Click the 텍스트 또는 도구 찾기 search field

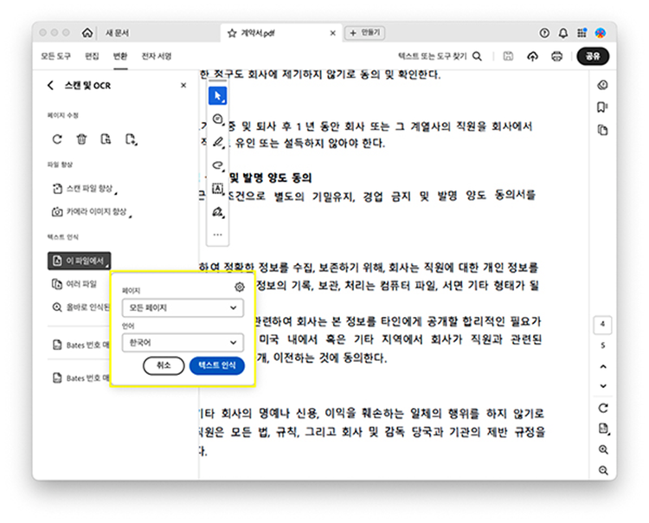(x=432, y=56)
